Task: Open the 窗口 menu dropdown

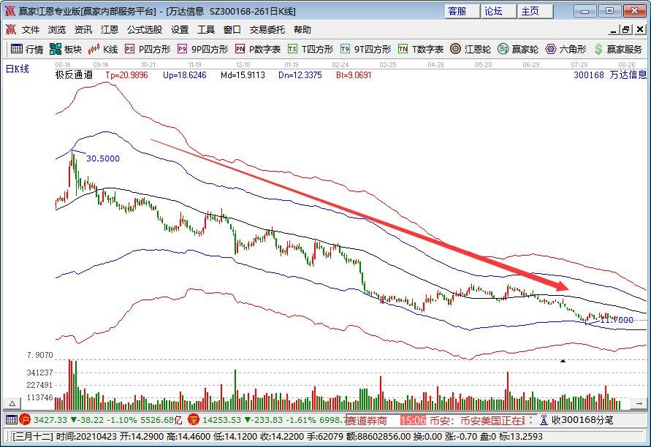Action: [231, 29]
